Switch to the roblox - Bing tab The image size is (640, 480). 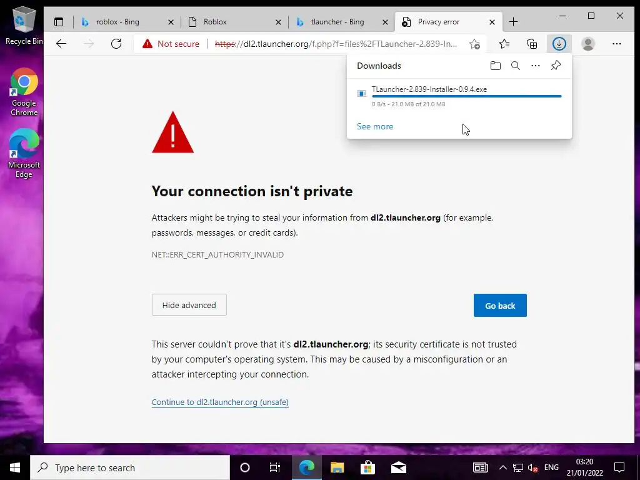[117, 22]
